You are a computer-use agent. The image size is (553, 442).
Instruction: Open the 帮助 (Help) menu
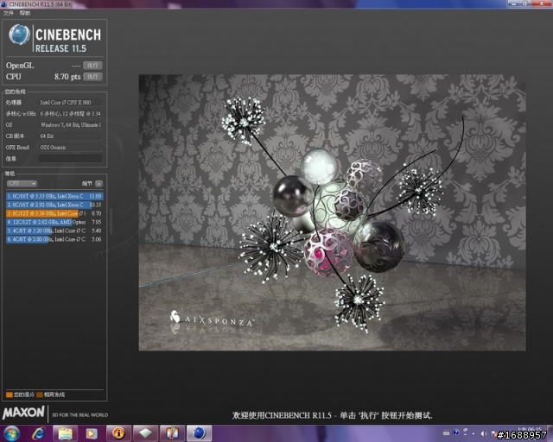pos(25,13)
